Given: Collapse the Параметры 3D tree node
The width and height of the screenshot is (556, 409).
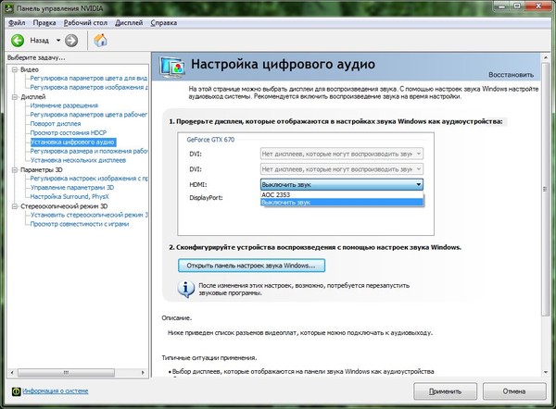Looking at the screenshot, I should tap(15, 170).
